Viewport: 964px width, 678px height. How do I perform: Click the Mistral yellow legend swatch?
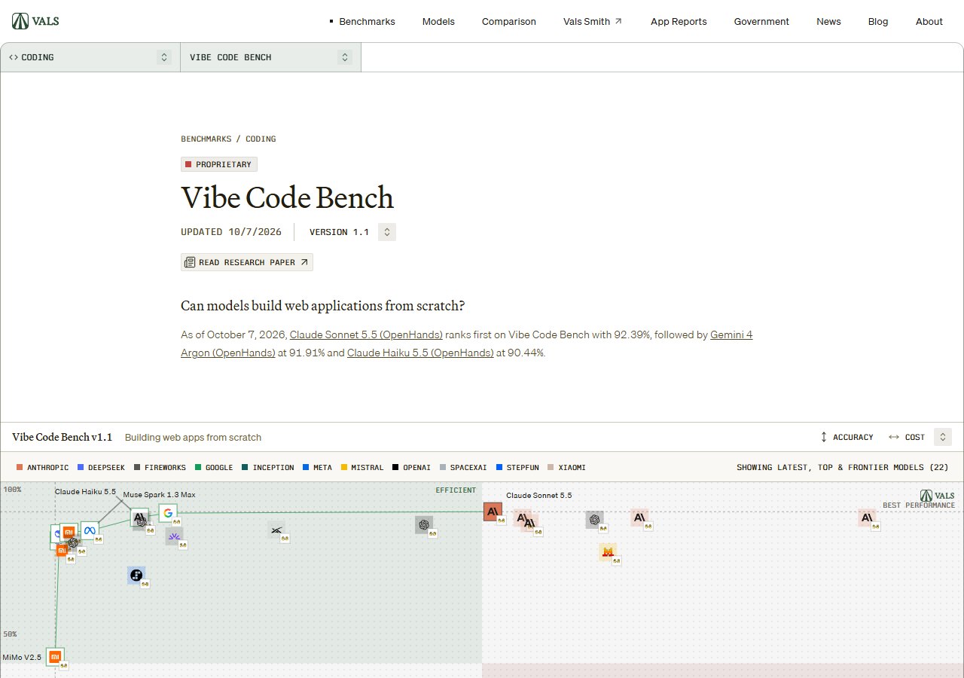point(344,468)
